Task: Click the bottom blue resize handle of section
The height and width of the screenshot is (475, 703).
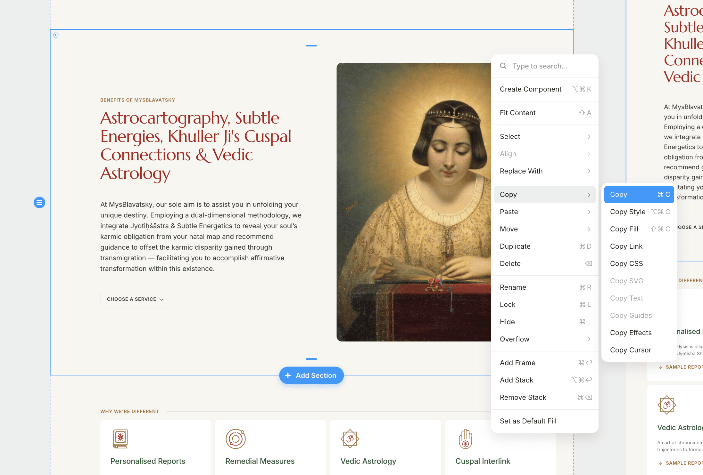Action: [x=311, y=359]
